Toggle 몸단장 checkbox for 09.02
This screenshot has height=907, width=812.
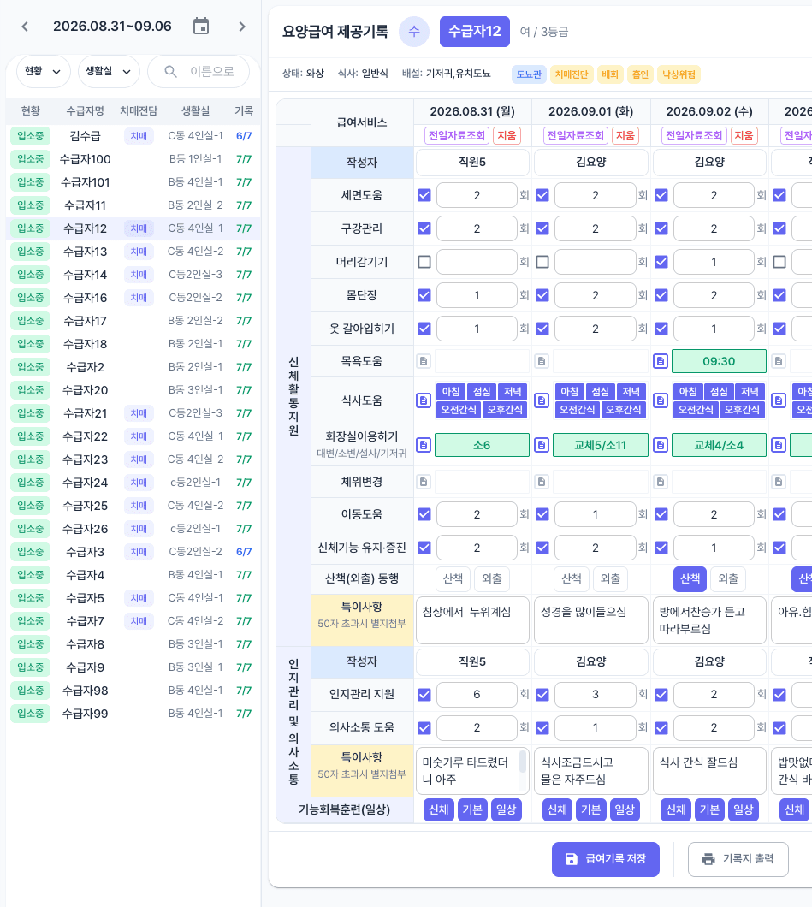[x=661, y=295]
